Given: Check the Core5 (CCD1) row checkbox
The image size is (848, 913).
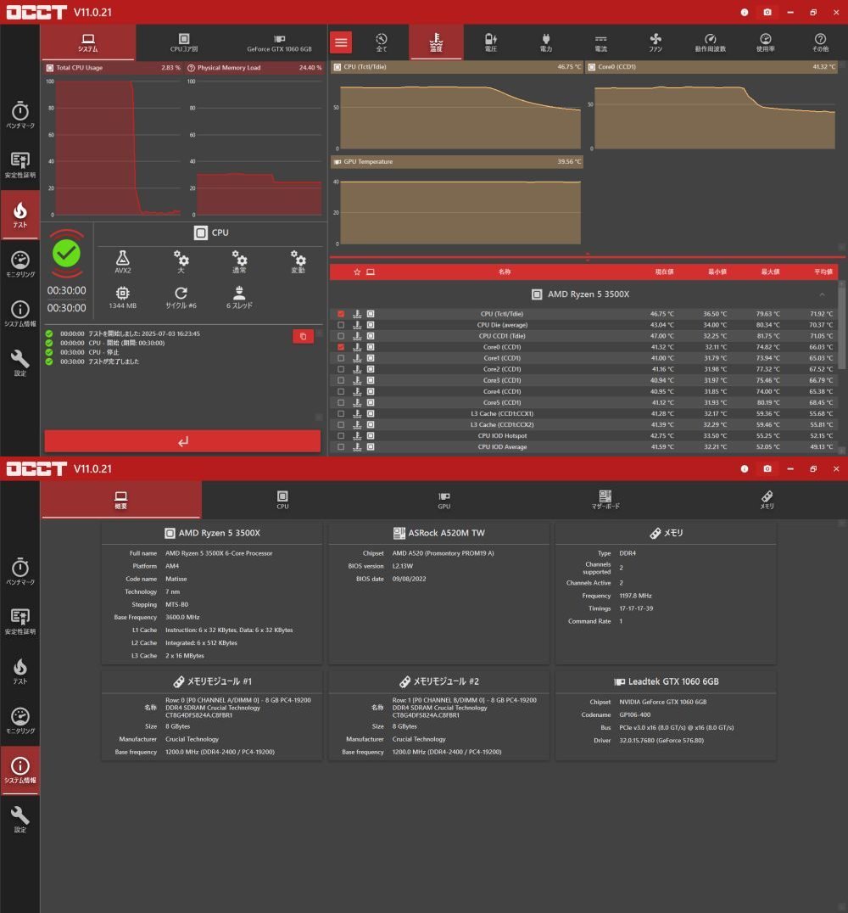Looking at the screenshot, I should coord(341,402).
